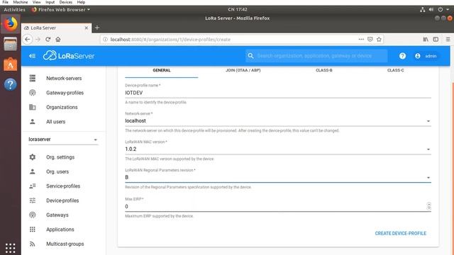Click the volume icon in the top bar
The width and height of the screenshot is (454, 255).
pos(431,9)
